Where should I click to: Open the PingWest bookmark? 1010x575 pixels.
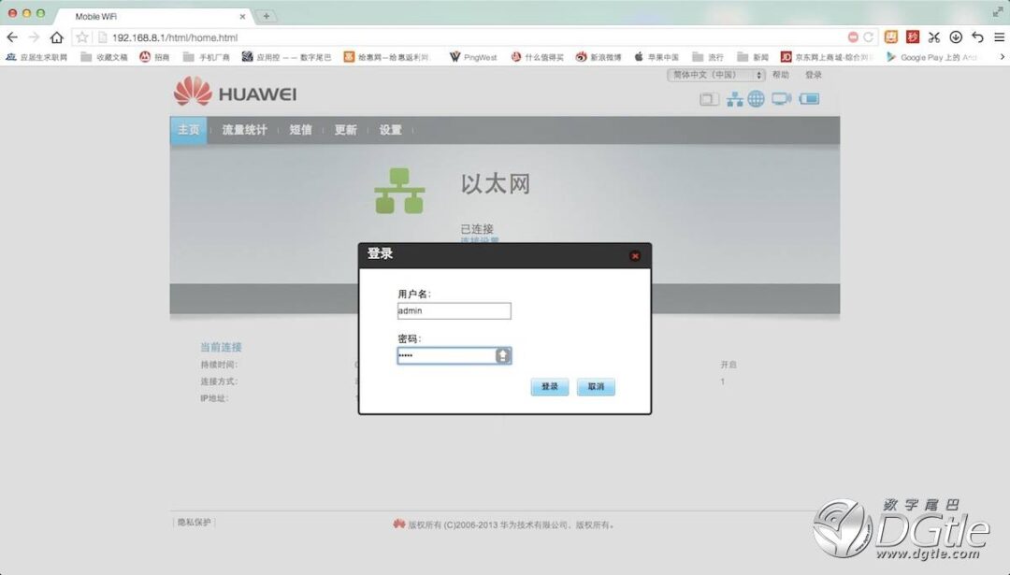pos(473,57)
